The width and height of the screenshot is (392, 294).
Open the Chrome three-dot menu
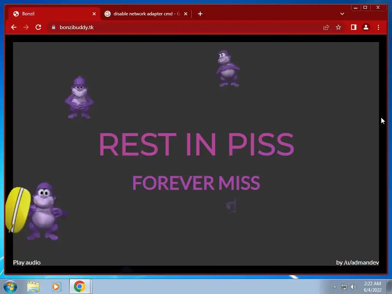378,27
